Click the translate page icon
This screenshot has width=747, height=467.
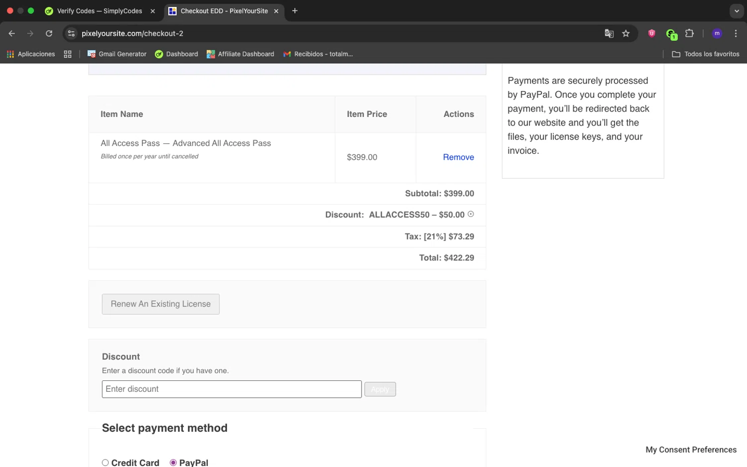(609, 33)
